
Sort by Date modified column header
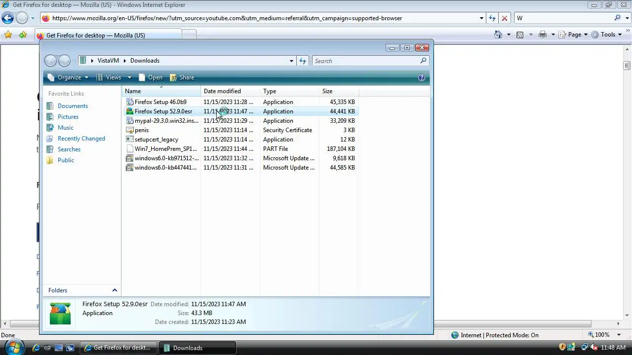230,91
